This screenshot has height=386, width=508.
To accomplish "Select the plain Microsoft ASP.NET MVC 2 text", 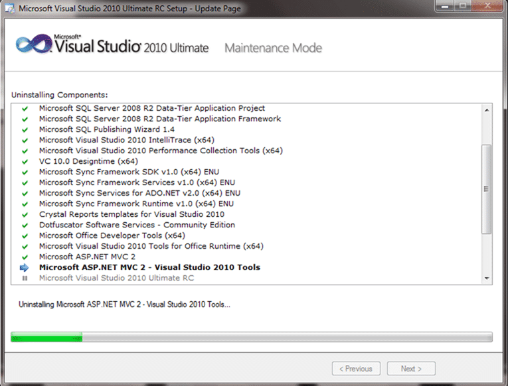I will pos(87,257).
